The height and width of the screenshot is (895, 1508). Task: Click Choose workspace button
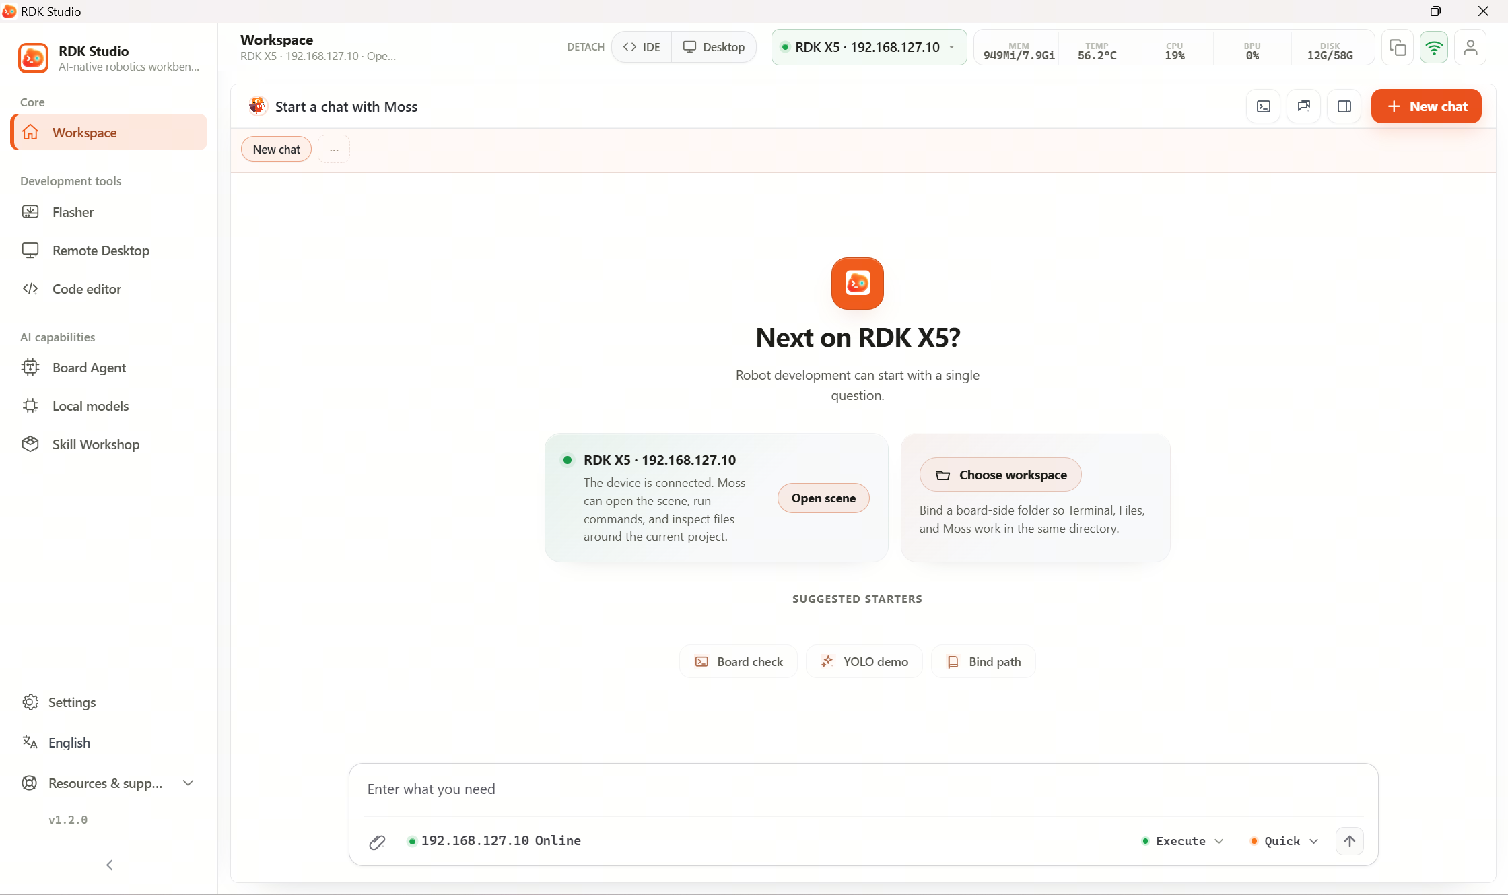tap(1000, 475)
